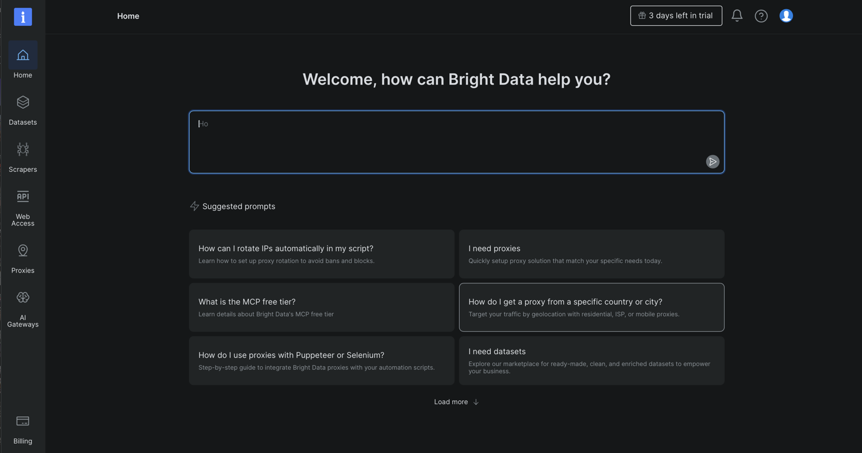The height and width of the screenshot is (453, 862).
Task: Open the Proxies location pin icon
Action: (x=23, y=251)
